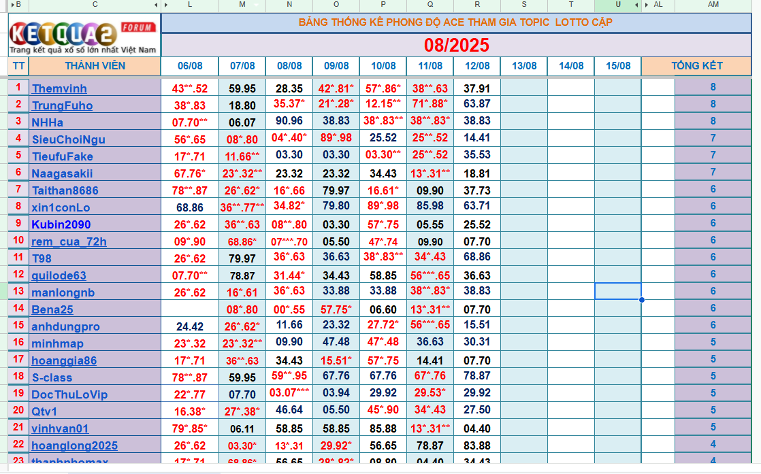Select the 13/08 date header
The width and height of the screenshot is (761, 474).
[524, 66]
